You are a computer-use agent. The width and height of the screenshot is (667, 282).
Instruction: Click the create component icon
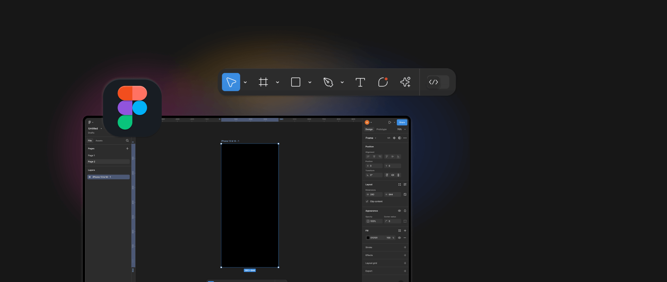394,138
